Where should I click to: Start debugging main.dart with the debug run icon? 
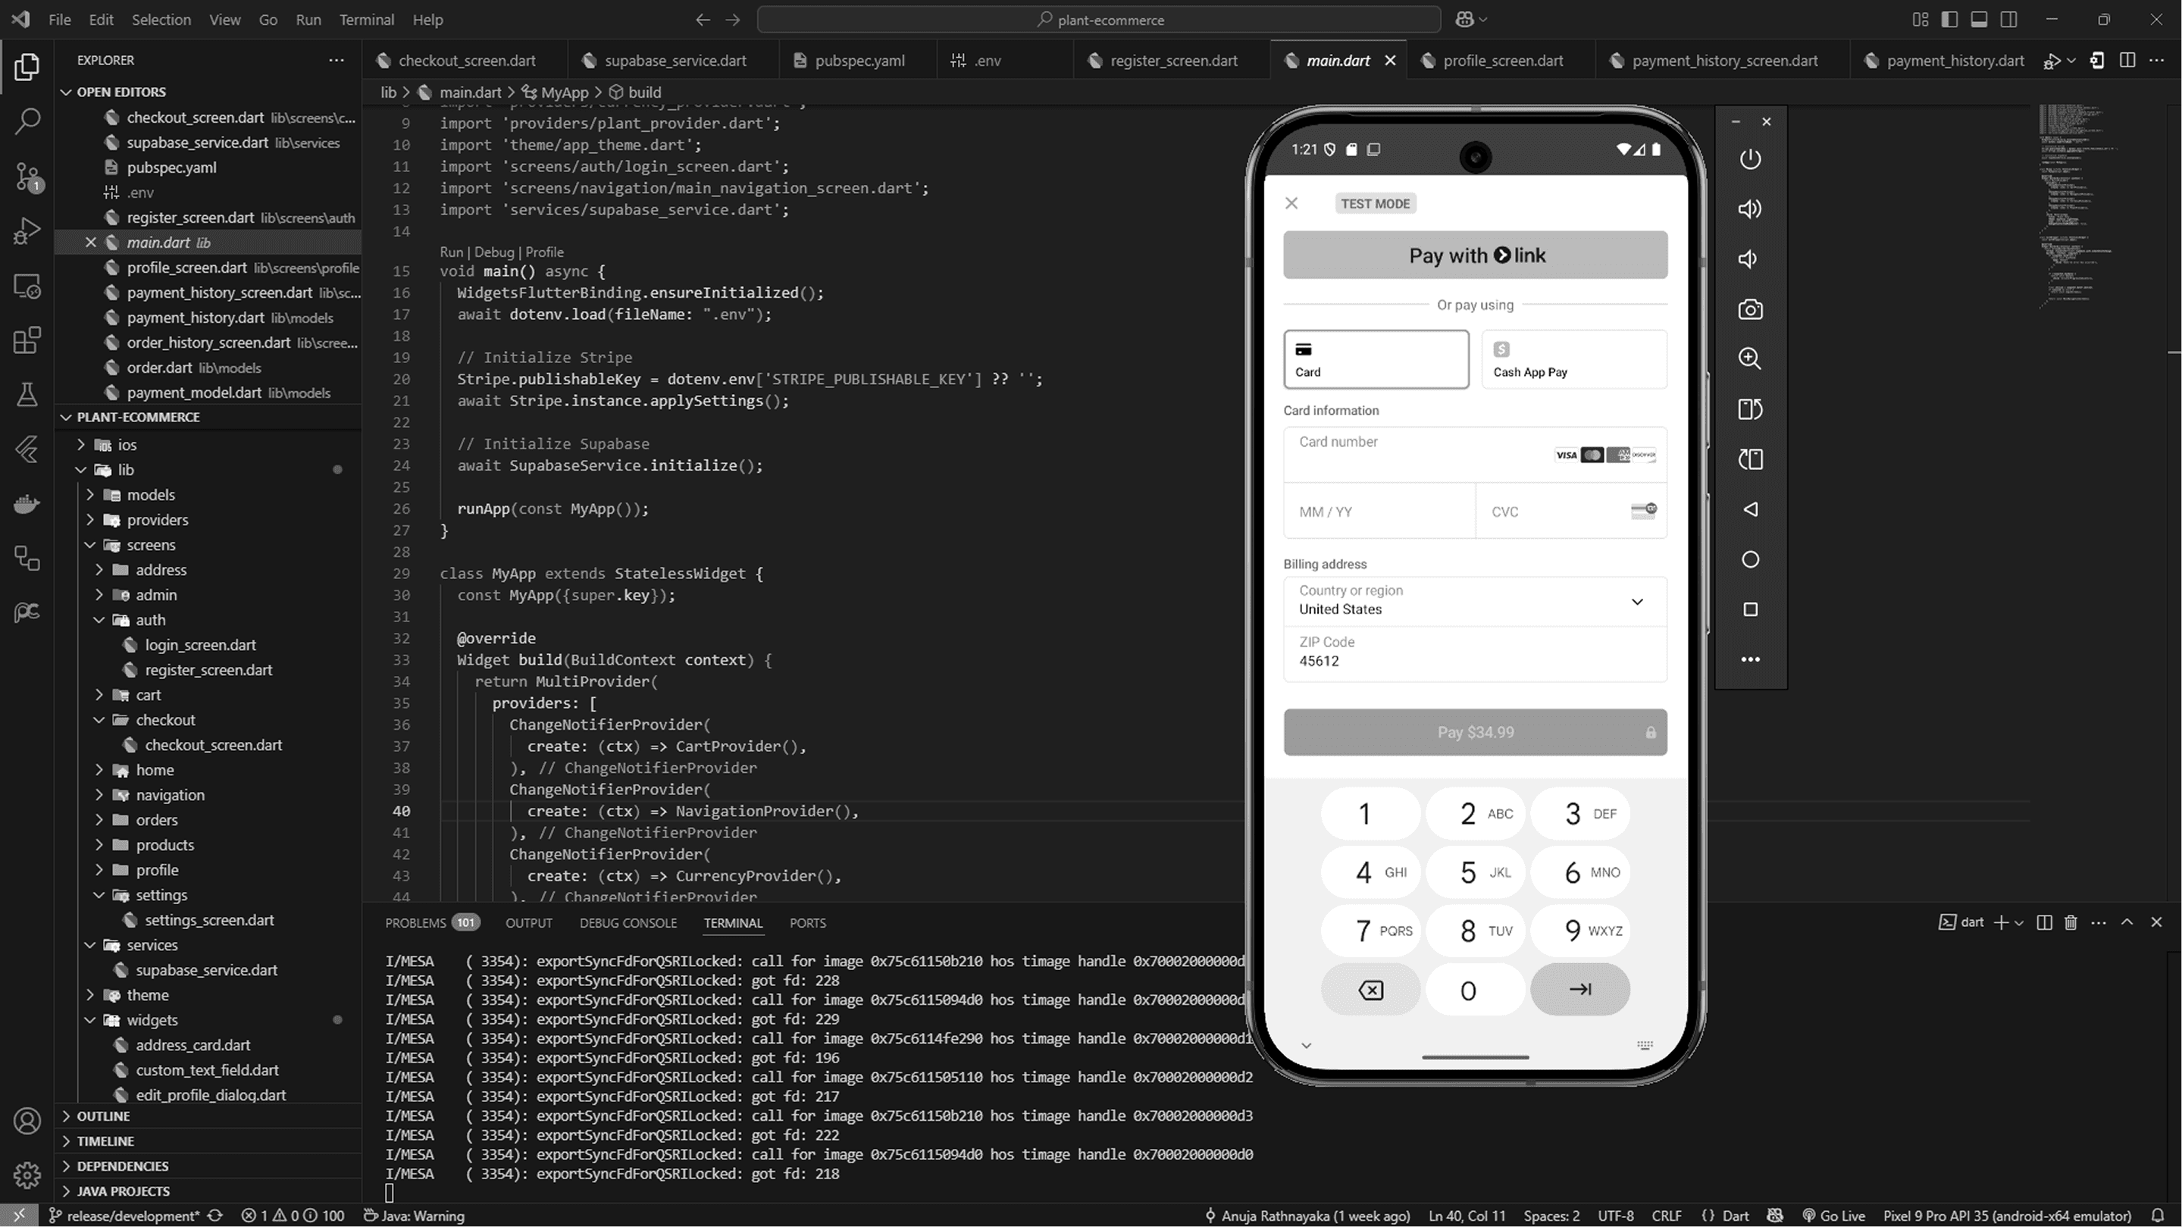(2053, 60)
